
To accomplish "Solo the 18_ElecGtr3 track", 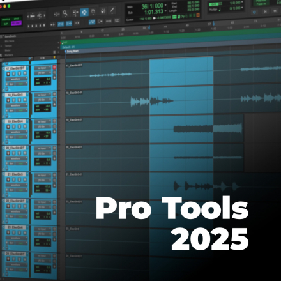I will click(x=19, y=100).
